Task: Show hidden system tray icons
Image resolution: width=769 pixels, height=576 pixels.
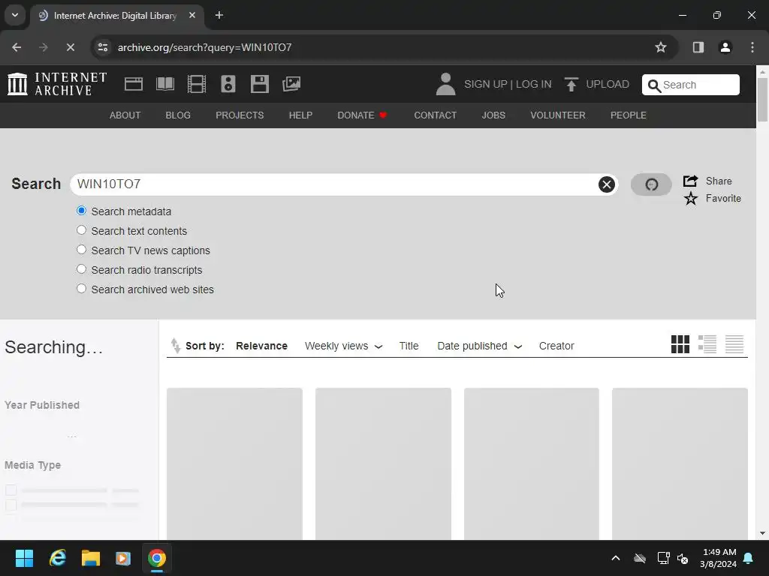Action: [616, 558]
